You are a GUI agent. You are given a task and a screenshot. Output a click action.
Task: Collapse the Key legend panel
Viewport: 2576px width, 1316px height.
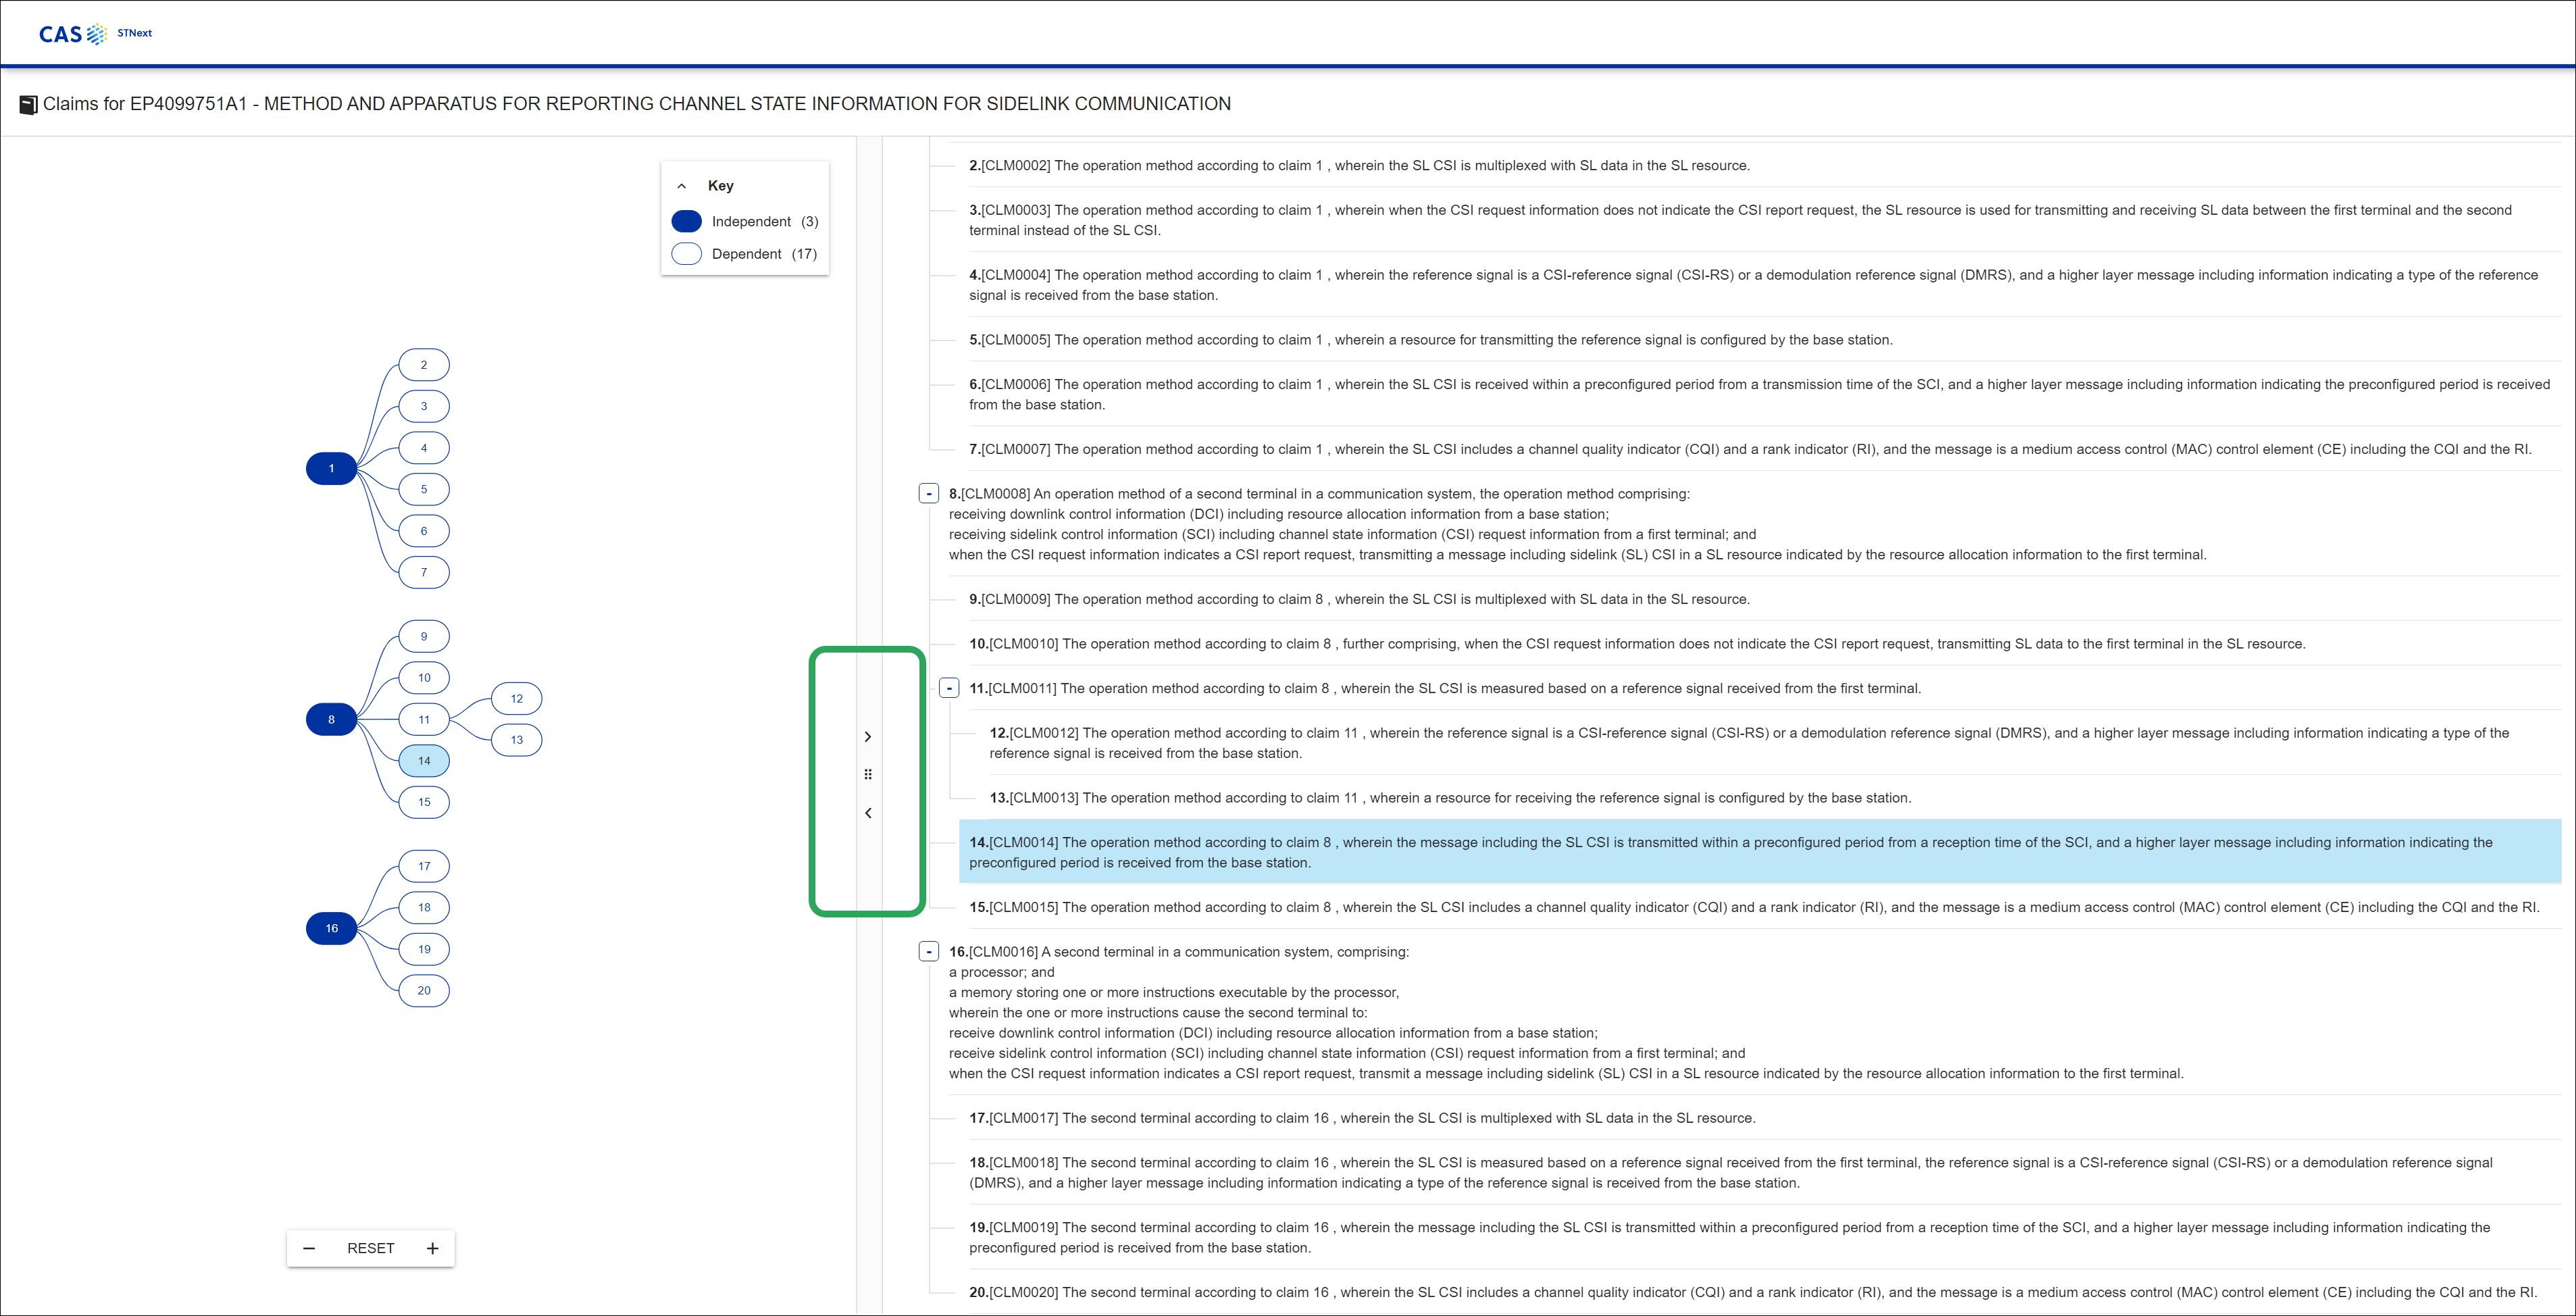point(682,186)
